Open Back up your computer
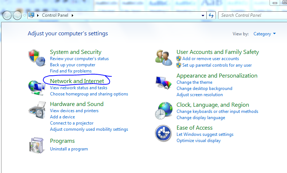Viewport: 287px width, 173px height. coord(73,65)
